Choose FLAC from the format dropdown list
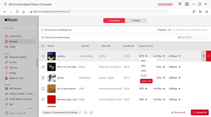211x117 pixels. pyautogui.click(x=144, y=76)
